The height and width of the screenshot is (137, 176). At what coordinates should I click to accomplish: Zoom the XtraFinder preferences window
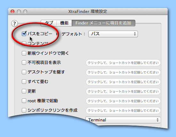point(25,11)
